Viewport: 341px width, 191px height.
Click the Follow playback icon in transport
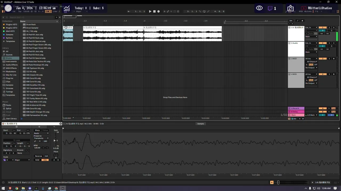(x=129, y=11)
